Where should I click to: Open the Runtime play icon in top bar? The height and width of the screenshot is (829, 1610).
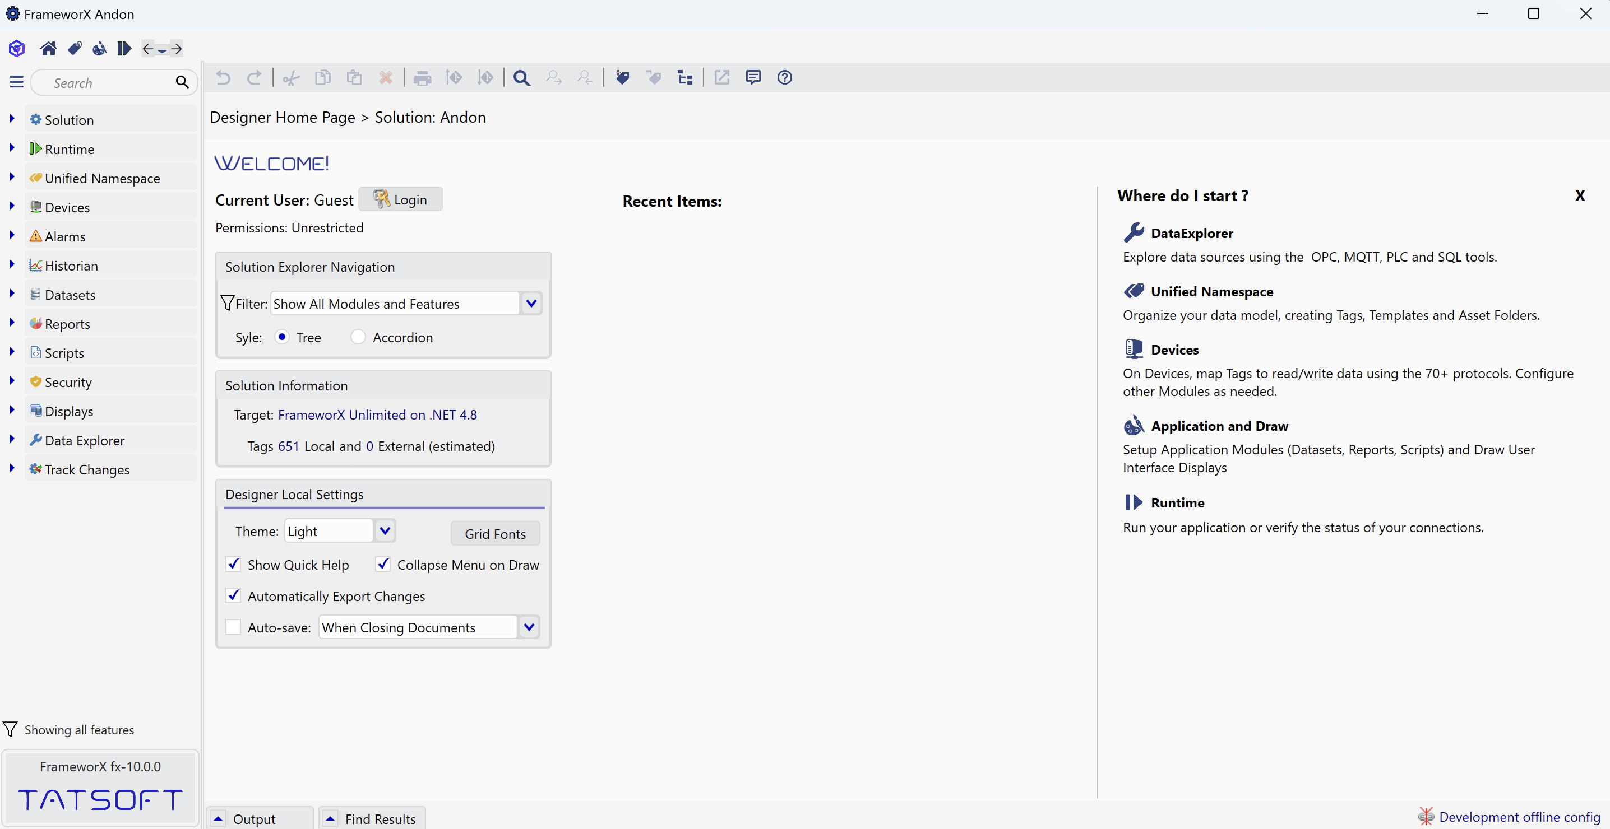[124, 48]
